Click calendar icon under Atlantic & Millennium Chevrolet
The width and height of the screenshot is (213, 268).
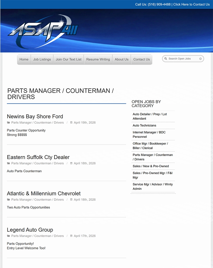coord(71,199)
